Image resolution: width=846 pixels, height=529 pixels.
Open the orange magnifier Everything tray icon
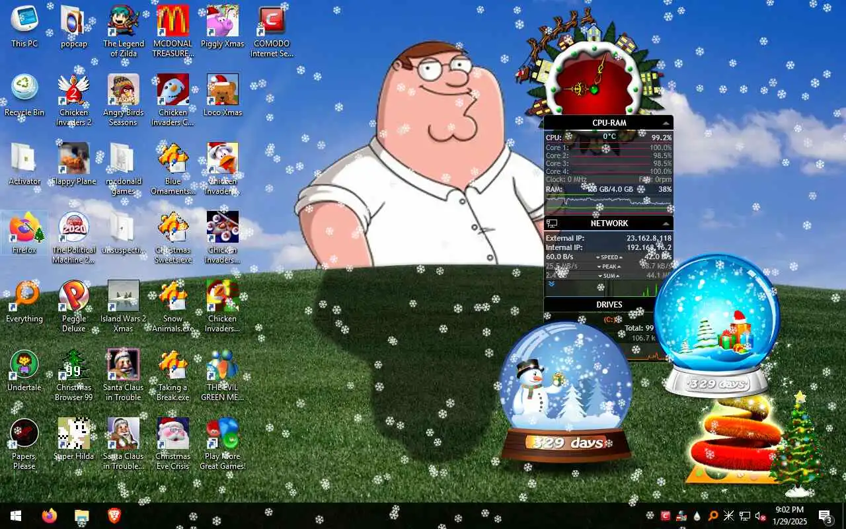pos(713,516)
